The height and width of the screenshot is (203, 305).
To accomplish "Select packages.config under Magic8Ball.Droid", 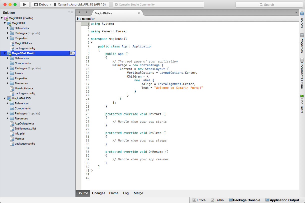I will [25, 93].
